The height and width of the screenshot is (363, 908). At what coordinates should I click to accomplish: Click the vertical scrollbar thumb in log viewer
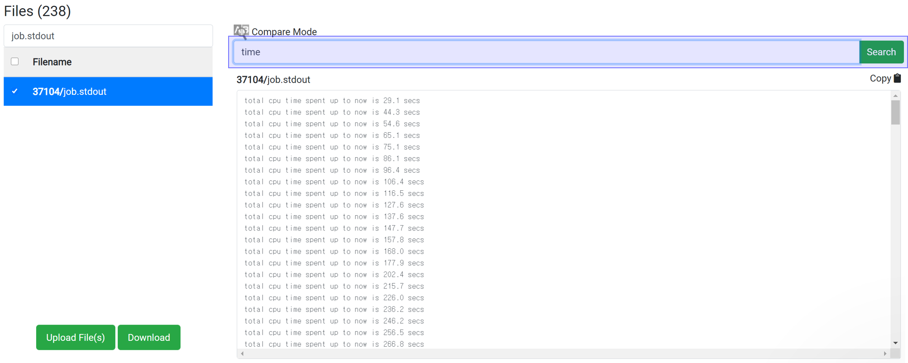coord(895,112)
